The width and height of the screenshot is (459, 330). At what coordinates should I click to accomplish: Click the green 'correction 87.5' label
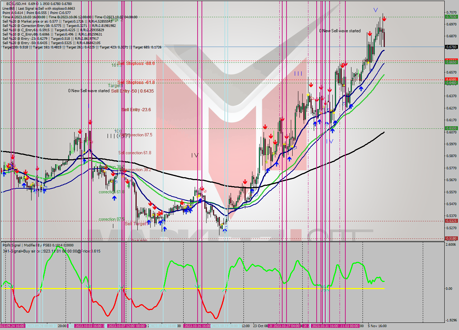(112, 219)
